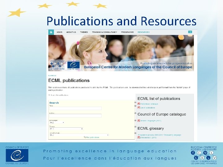
Task: Click the ECML glossary heading
Action: pyautogui.click(x=151, y=128)
